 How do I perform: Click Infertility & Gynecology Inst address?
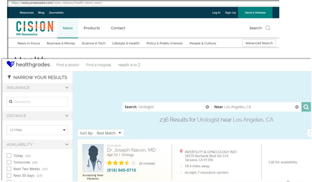tap(211, 156)
